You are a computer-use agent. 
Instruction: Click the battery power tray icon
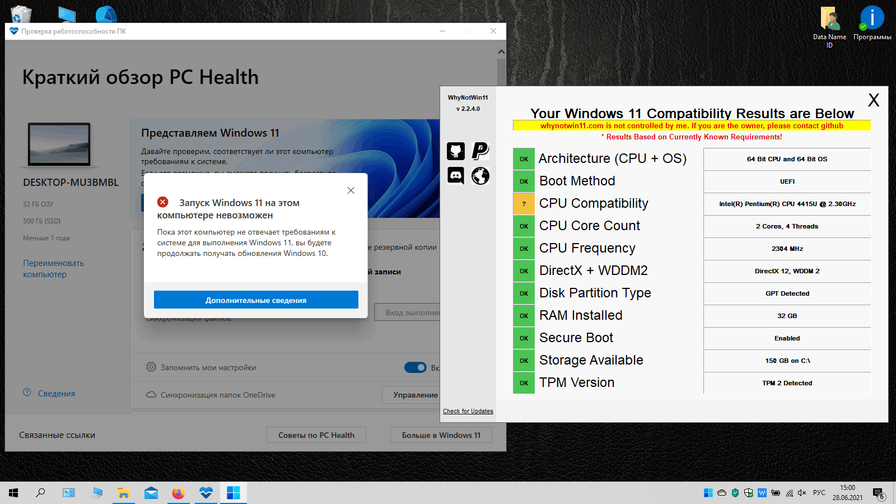click(x=776, y=493)
